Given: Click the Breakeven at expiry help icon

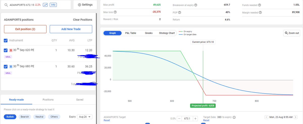Looking at the screenshot, I should [x=196, y=5].
